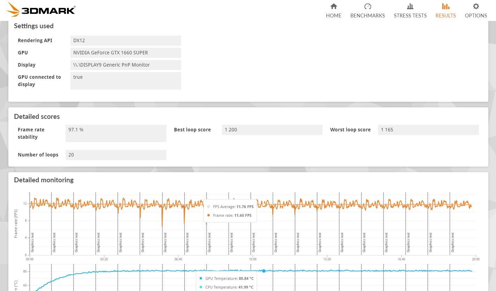The height and width of the screenshot is (291, 496).
Task: Click the orange Frame rate legend dot
Action: (208, 215)
